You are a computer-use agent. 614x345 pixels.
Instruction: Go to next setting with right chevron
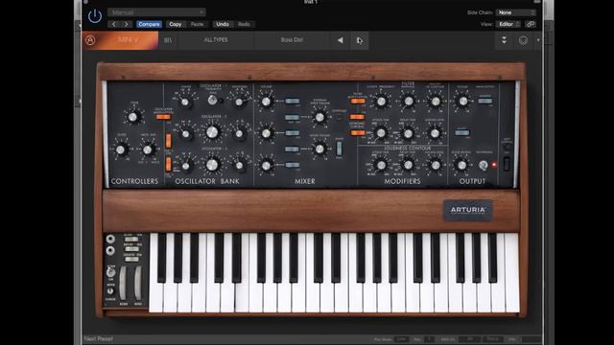[126, 24]
